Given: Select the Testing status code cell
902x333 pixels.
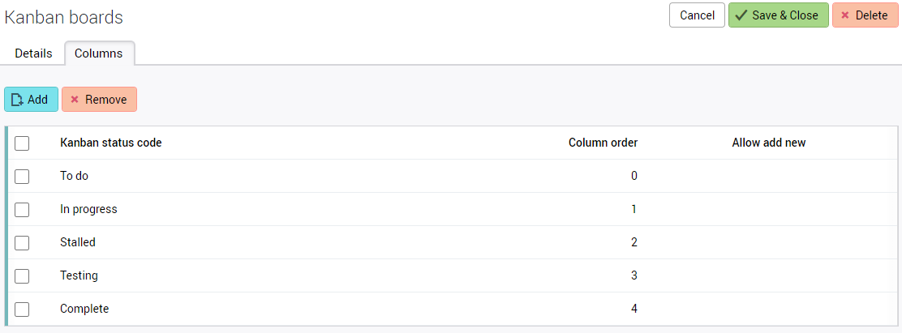Looking at the screenshot, I should click(79, 275).
